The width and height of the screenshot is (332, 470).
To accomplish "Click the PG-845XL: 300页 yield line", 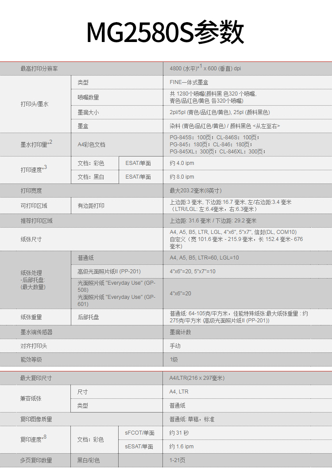I will (218, 152).
